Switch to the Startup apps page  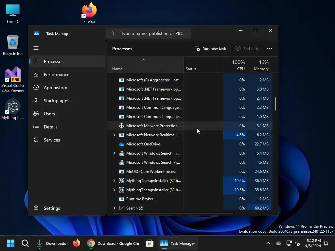click(67, 101)
